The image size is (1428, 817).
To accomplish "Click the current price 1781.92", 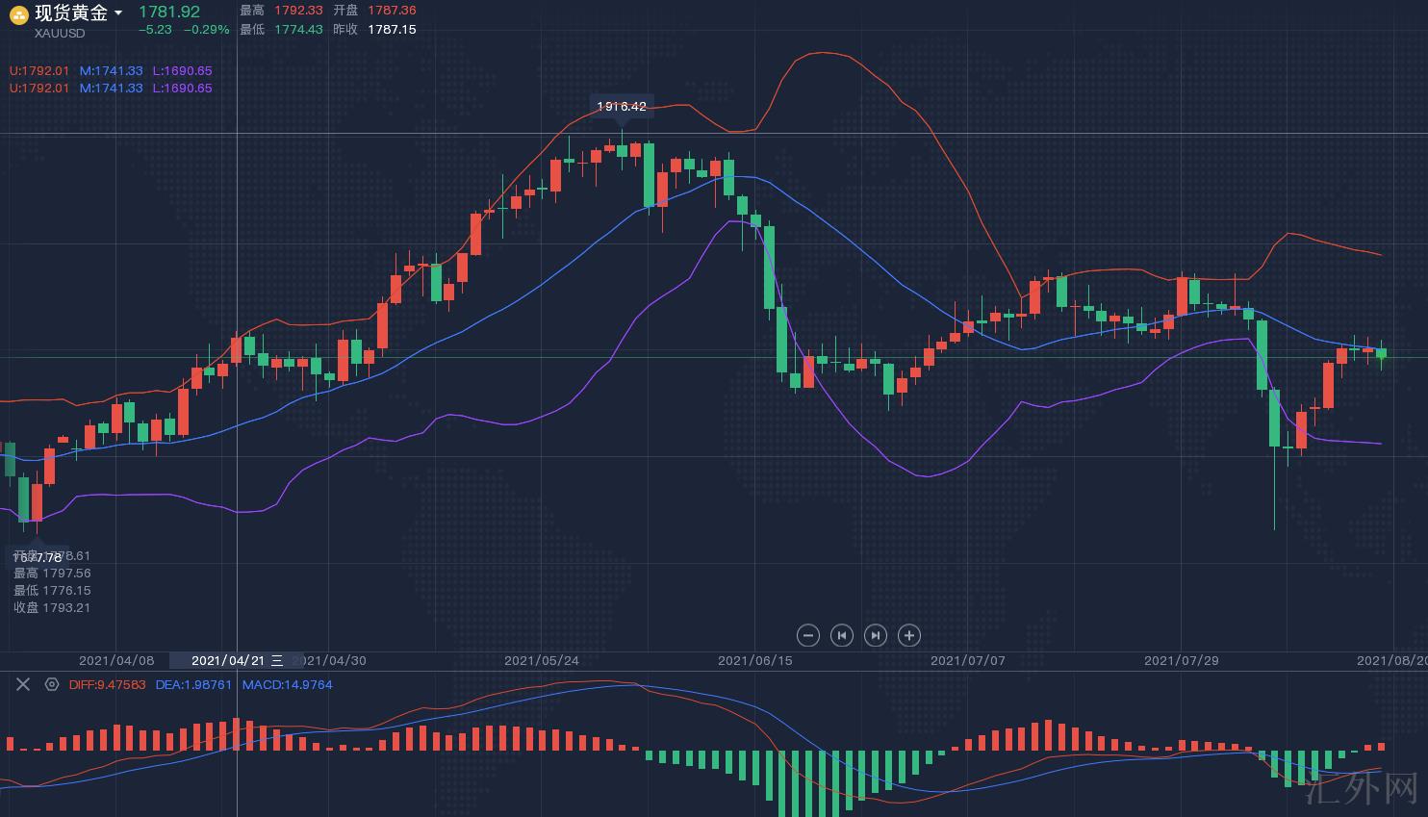I will [x=169, y=12].
